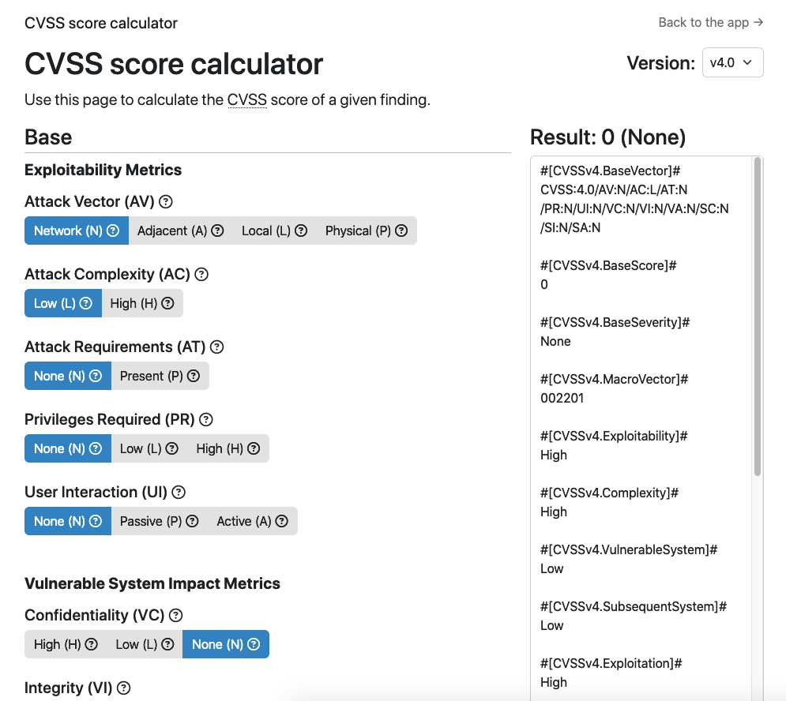Open help icon beside User Interaction (UI) heading
The image size is (786, 701).
point(179,492)
